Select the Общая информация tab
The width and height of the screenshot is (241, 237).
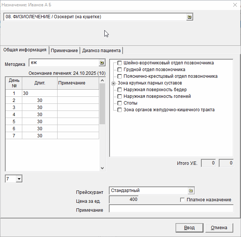point(25,50)
